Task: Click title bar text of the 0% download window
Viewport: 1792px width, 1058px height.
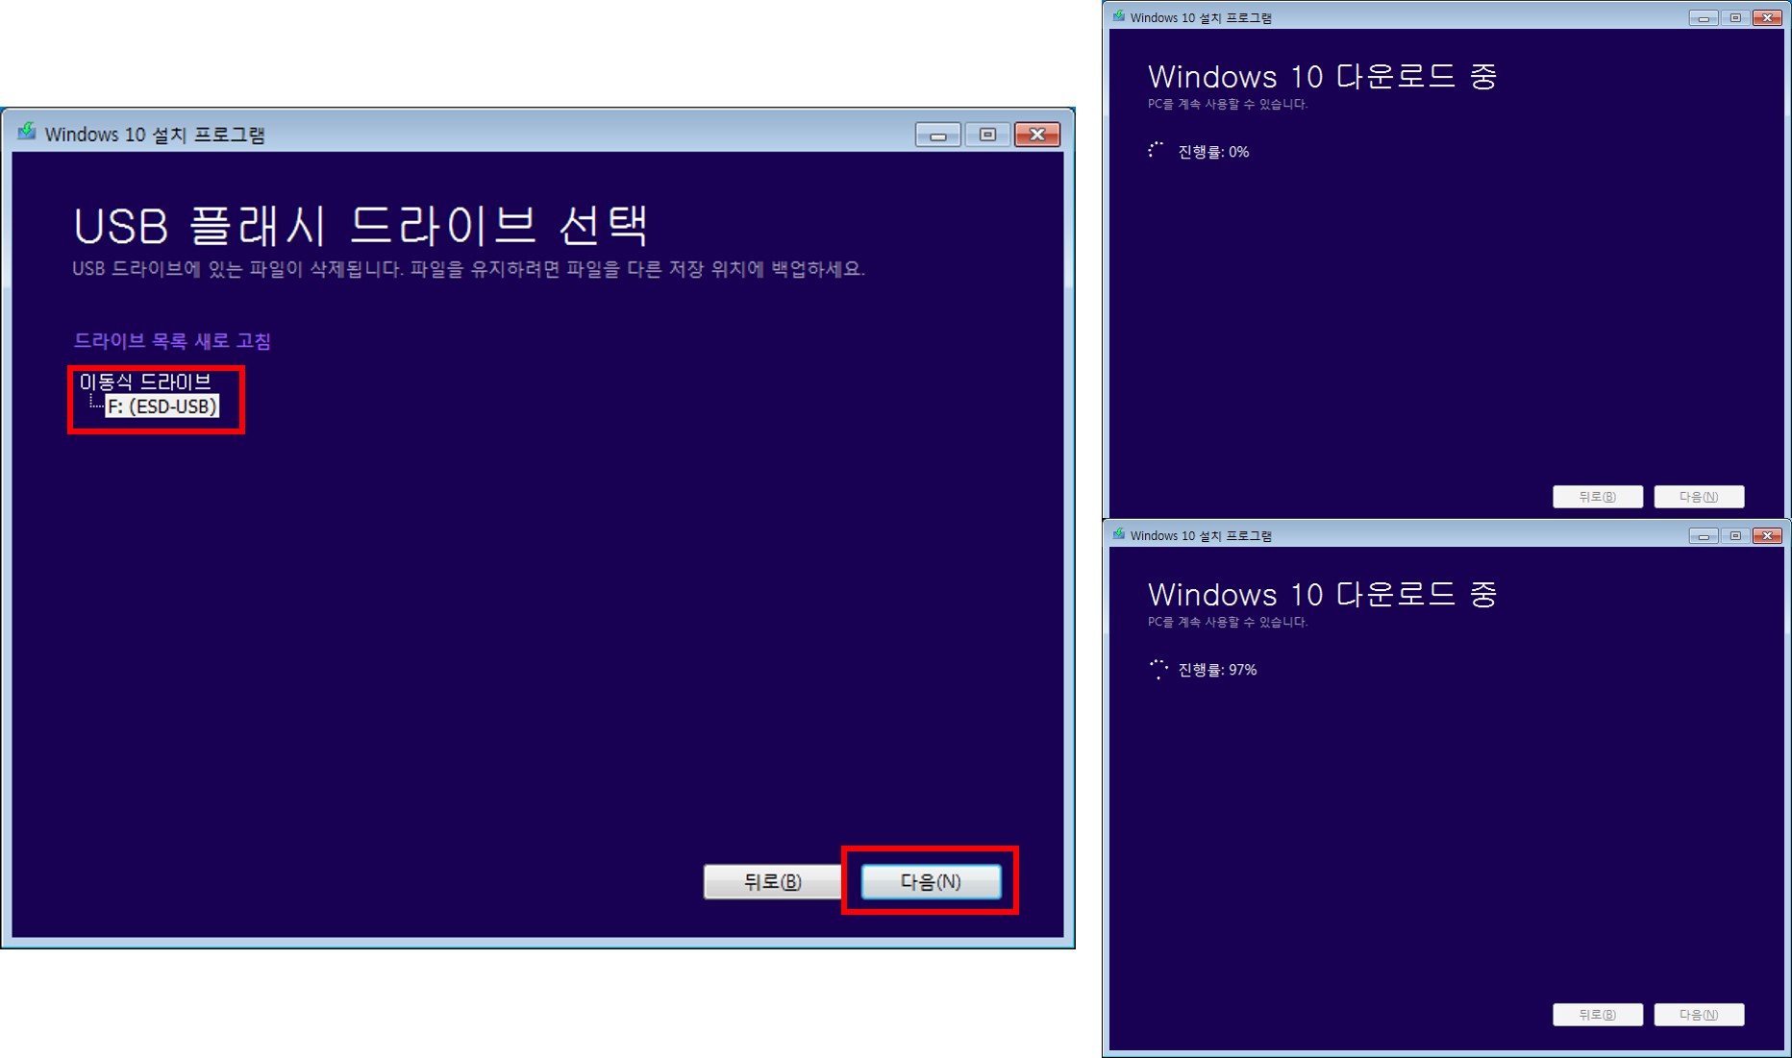Action: [x=1201, y=17]
